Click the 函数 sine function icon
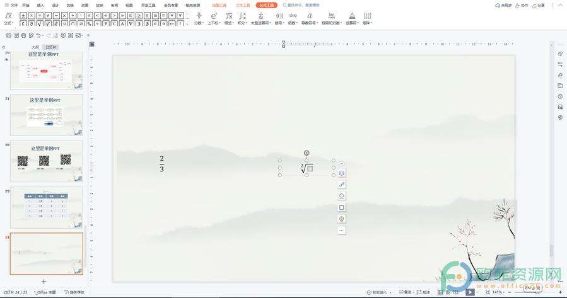567x298 pixels. click(x=293, y=15)
